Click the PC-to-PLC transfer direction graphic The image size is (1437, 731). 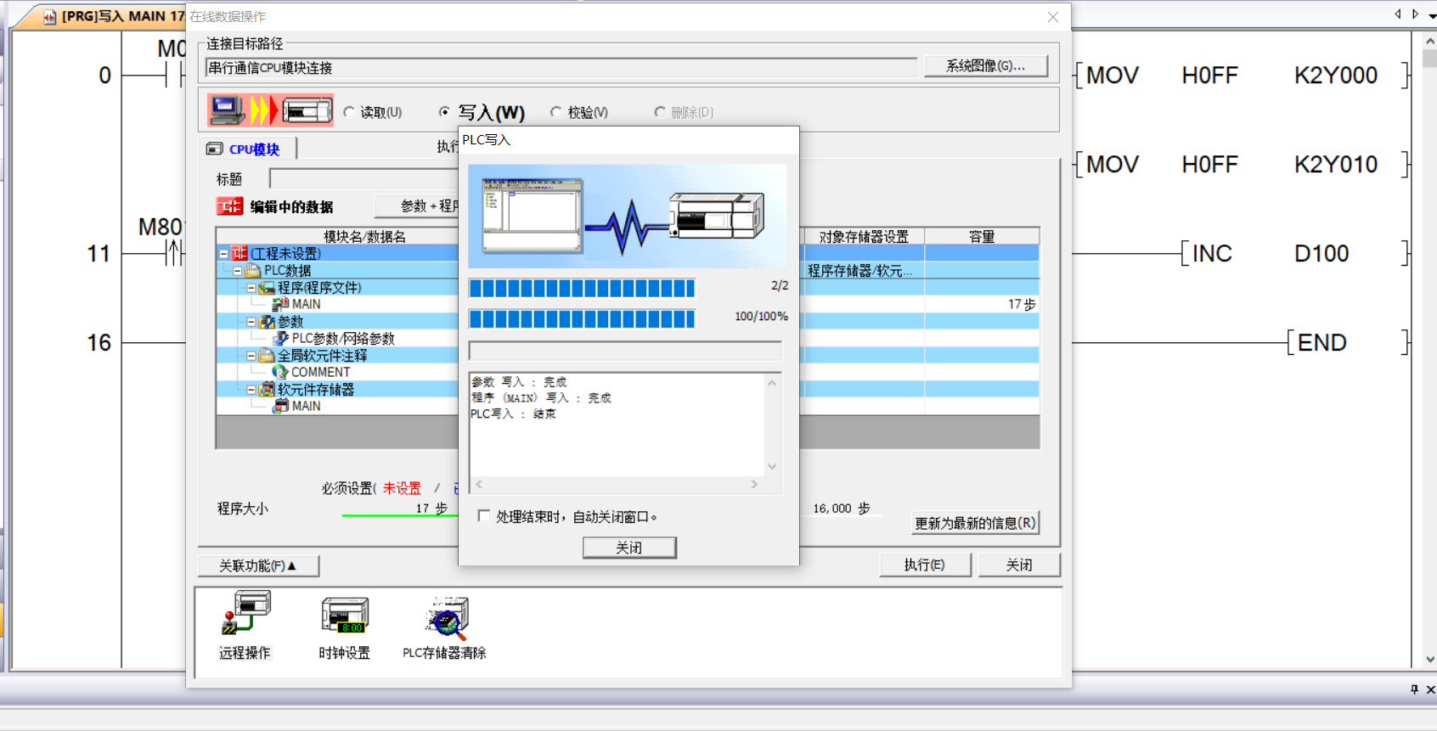pyautogui.click(x=270, y=110)
